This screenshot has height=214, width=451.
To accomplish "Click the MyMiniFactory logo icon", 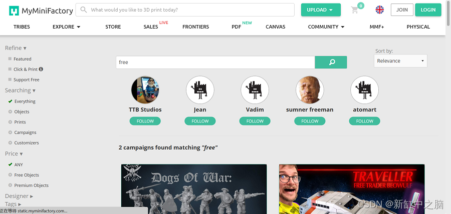I will tap(14, 11).
